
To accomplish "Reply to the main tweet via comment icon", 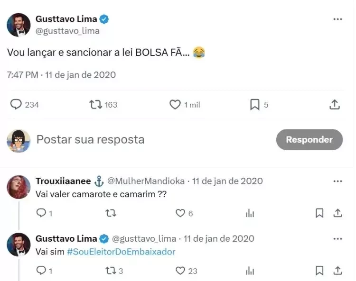I will point(16,104).
